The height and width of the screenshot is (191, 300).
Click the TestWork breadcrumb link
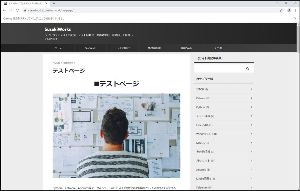tap(68, 63)
